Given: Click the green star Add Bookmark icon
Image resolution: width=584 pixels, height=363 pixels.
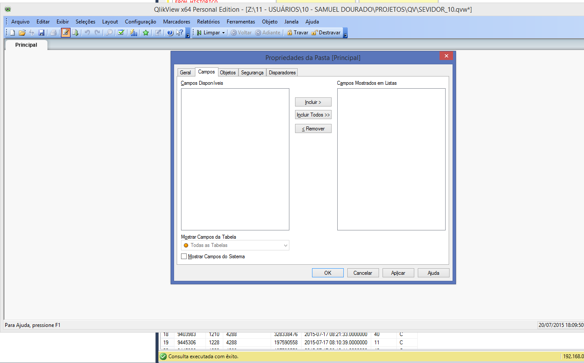Looking at the screenshot, I should 146,33.
